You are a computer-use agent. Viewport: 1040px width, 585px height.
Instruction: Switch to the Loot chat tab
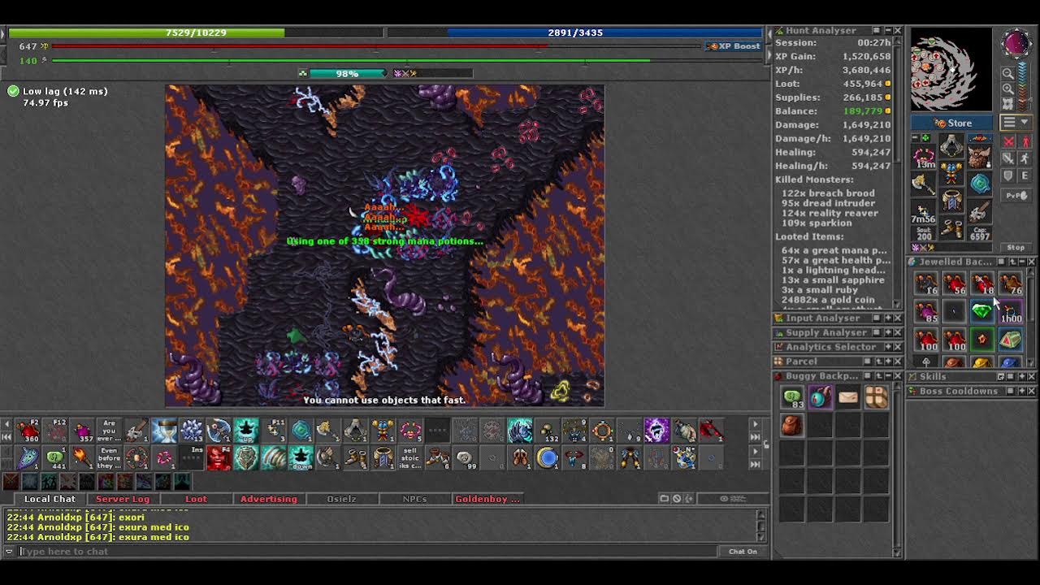pos(196,499)
